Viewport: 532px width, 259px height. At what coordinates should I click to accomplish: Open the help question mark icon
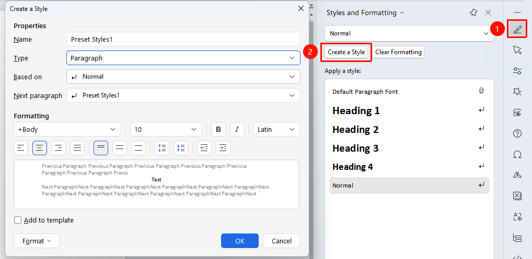click(517, 133)
